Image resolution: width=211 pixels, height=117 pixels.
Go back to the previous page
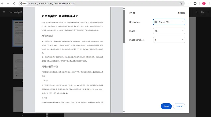2,3
